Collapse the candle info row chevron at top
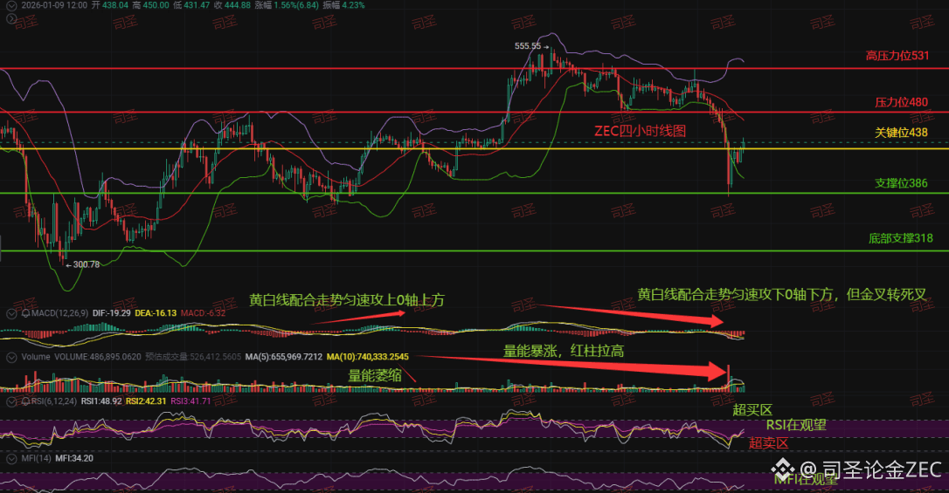949x493 pixels. (10, 5)
